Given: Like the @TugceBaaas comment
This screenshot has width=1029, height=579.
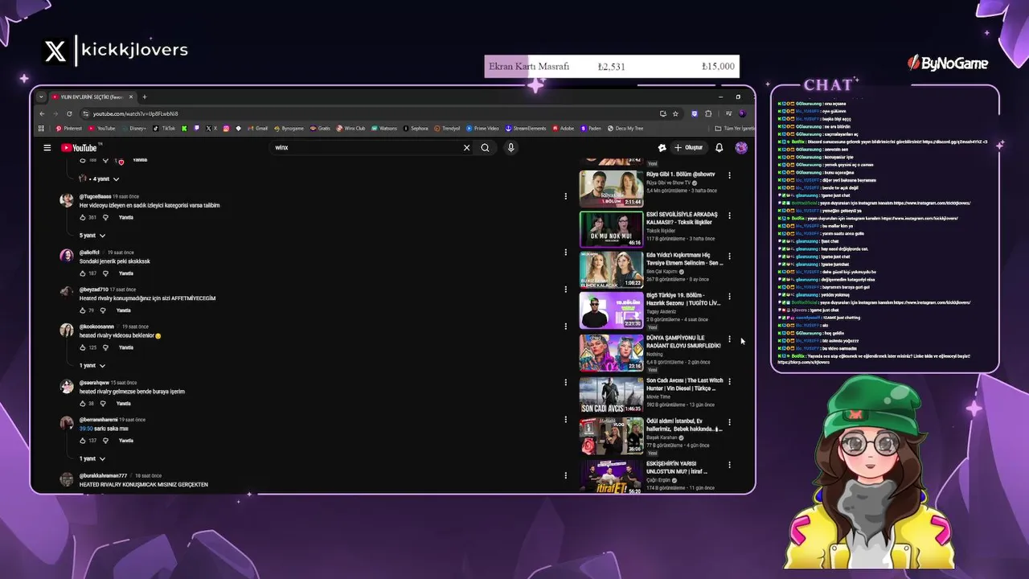Looking at the screenshot, I should point(83,217).
